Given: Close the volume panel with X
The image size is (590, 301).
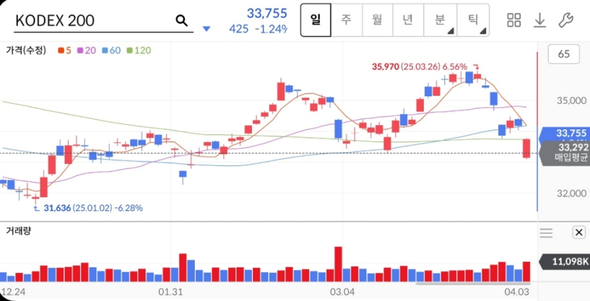Looking at the screenshot, I should click(579, 233).
